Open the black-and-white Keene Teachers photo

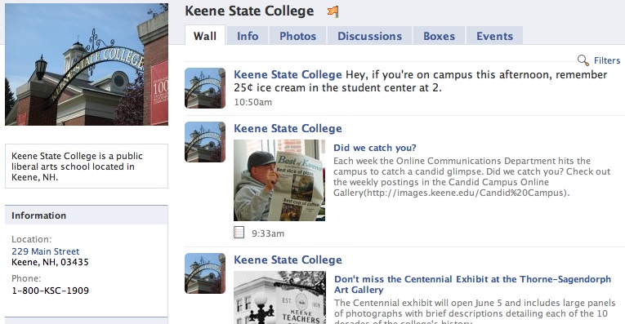tap(279, 297)
